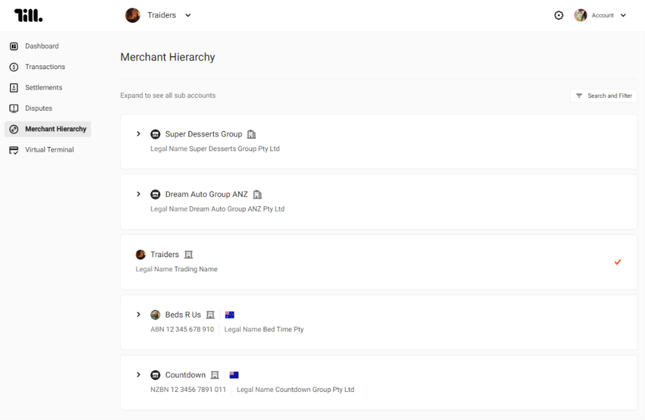Click the Virtual Terminal card icon

[14, 150]
